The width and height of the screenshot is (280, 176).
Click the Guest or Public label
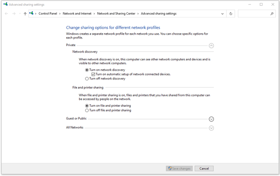76,118
